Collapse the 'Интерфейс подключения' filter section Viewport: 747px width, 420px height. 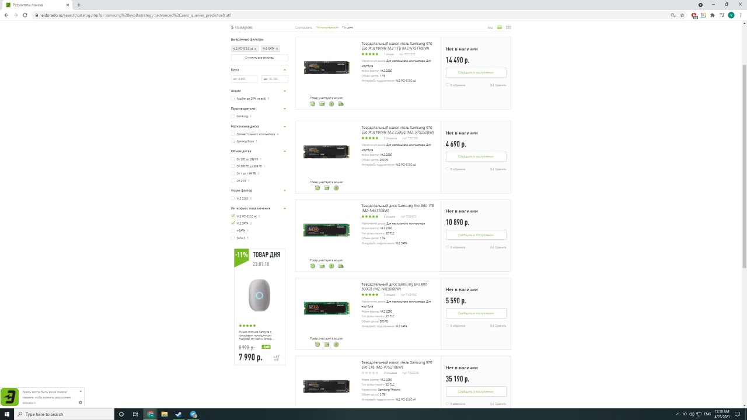click(x=285, y=208)
